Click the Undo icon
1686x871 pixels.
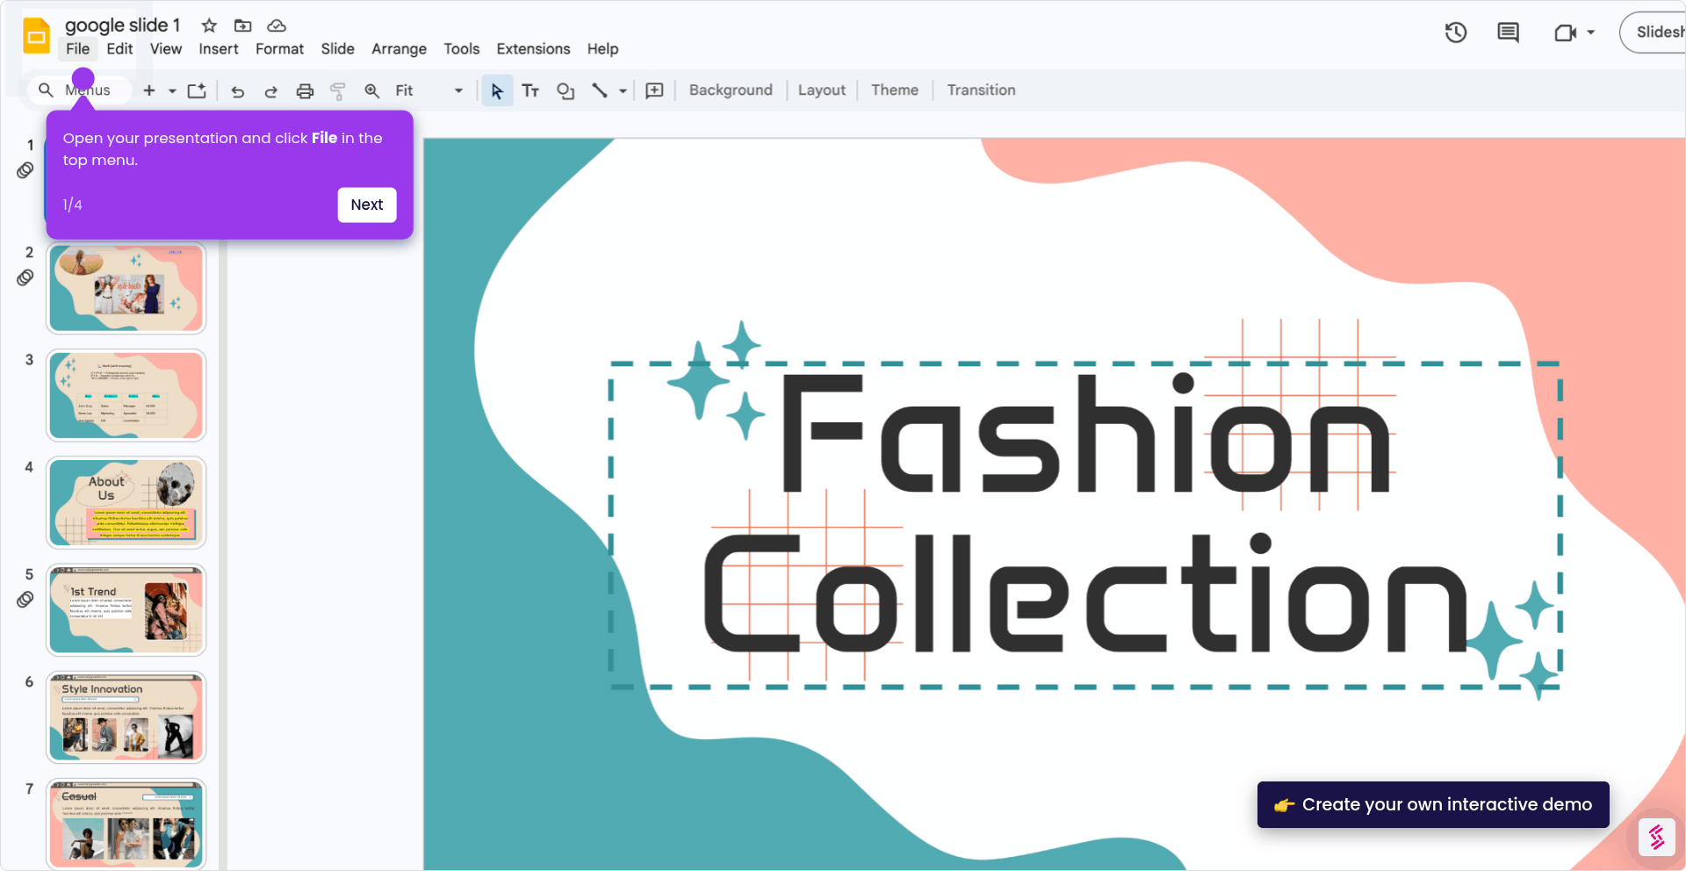point(237,91)
